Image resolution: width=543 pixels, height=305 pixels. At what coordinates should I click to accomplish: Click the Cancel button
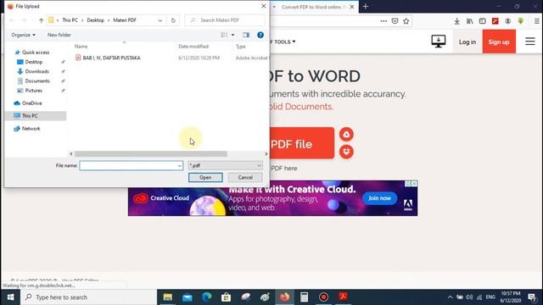click(x=245, y=177)
